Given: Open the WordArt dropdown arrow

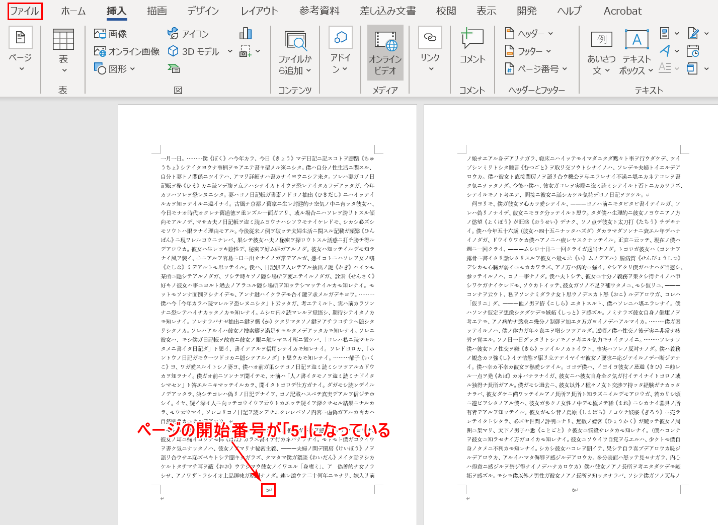Looking at the screenshot, I should pos(677,50).
